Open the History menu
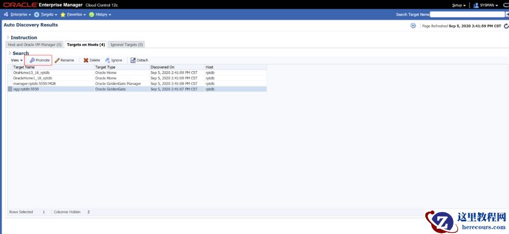Screen dimensions: 509x234 [x=100, y=15]
